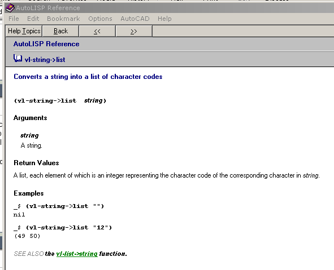Follow the vl-list->string link

click(77, 254)
